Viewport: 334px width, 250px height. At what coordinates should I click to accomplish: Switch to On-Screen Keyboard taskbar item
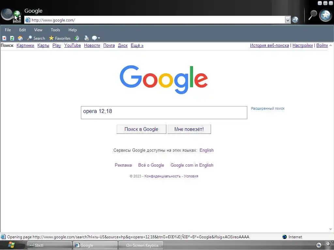141,245
